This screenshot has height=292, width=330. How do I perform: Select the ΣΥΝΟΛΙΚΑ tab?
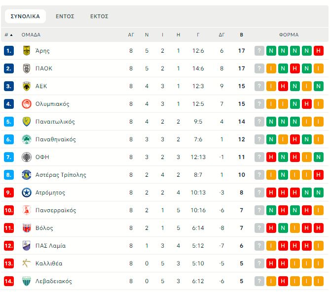coord(25,16)
